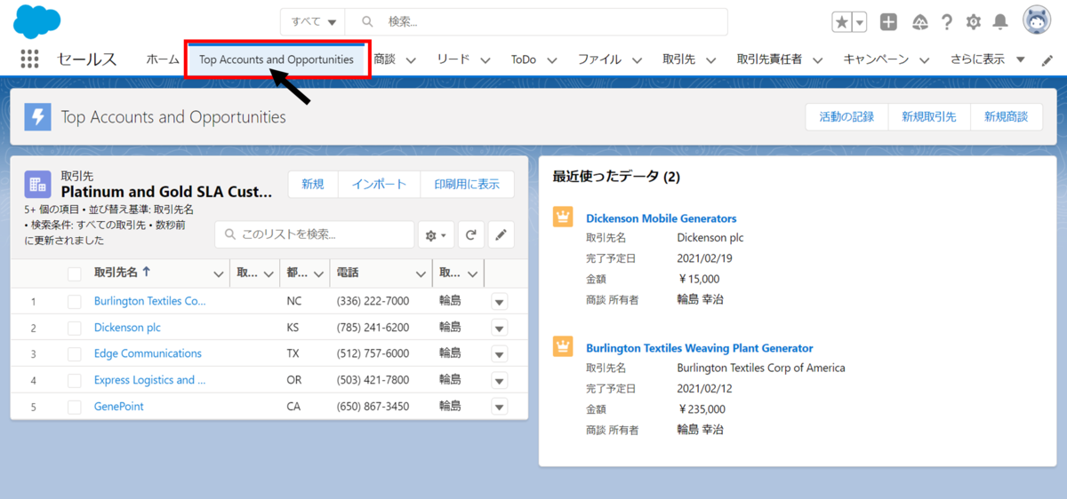
Task: Open list view controls gear
Action: (436, 235)
